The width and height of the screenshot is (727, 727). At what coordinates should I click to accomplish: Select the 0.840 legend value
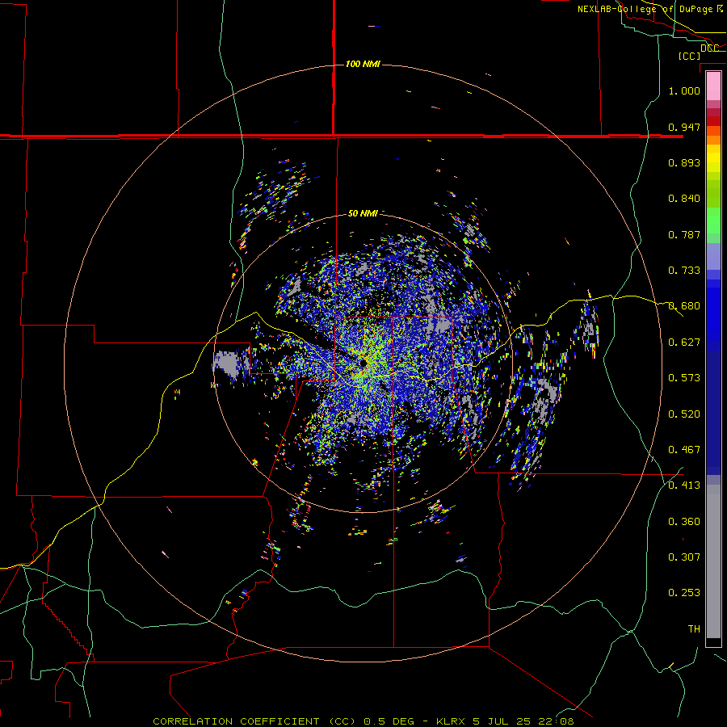[684, 199]
